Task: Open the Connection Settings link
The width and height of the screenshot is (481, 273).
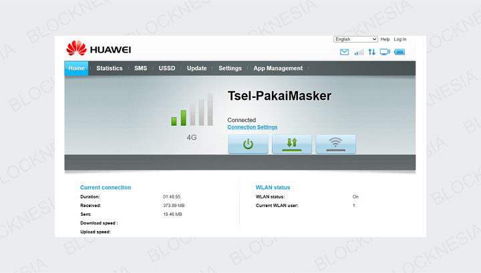Action: pyautogui.click(x=253, y=127)
